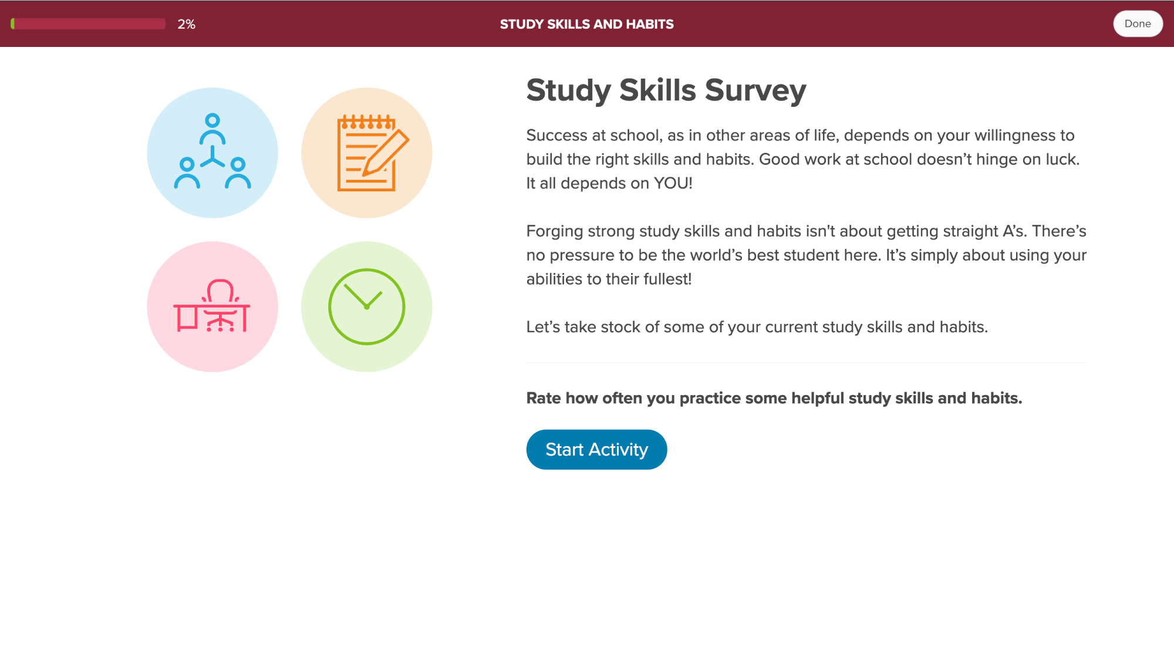The image size is (1174, 661).
Task: Click the paragraph starting "Forging strong study skills"
Action: pos(806,255)
